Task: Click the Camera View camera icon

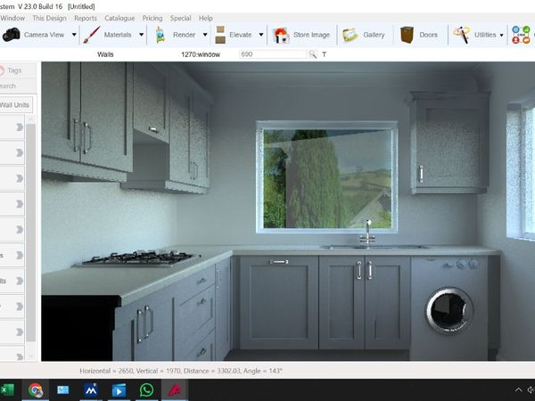Action: coord(12,35)
